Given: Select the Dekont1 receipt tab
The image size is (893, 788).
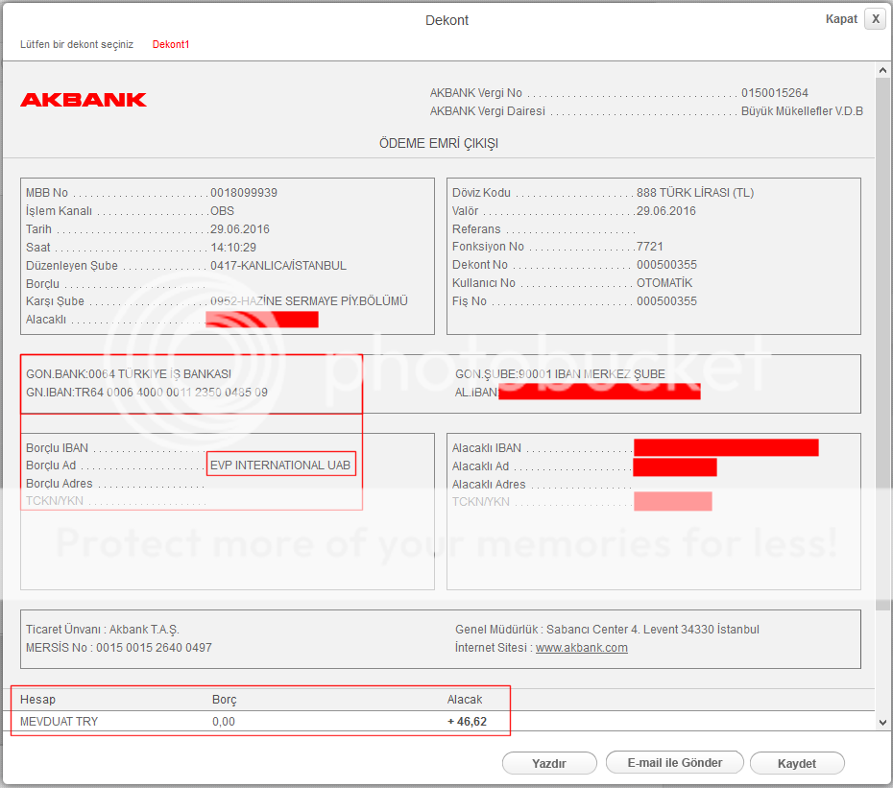Looking at the screenshot, I should click(171, 44).
